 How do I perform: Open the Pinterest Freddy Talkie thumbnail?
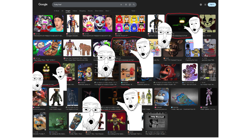coord(76,121)
